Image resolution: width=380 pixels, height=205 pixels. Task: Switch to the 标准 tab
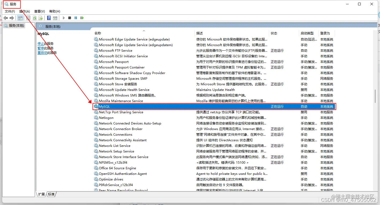[x=51, y=194]
